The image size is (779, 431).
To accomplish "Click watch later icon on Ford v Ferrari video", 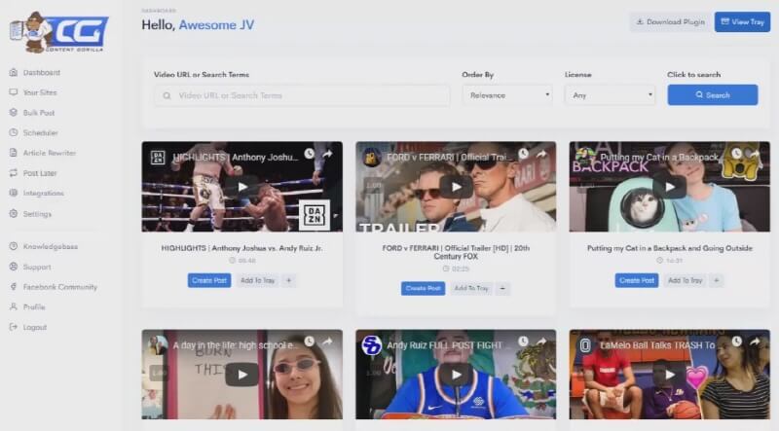I will click(x=523, y=154).
